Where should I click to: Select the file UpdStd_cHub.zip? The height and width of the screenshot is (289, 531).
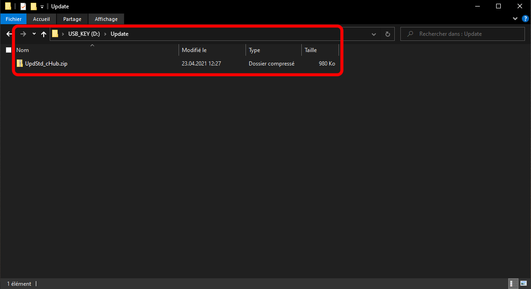[x=46, y=64]
